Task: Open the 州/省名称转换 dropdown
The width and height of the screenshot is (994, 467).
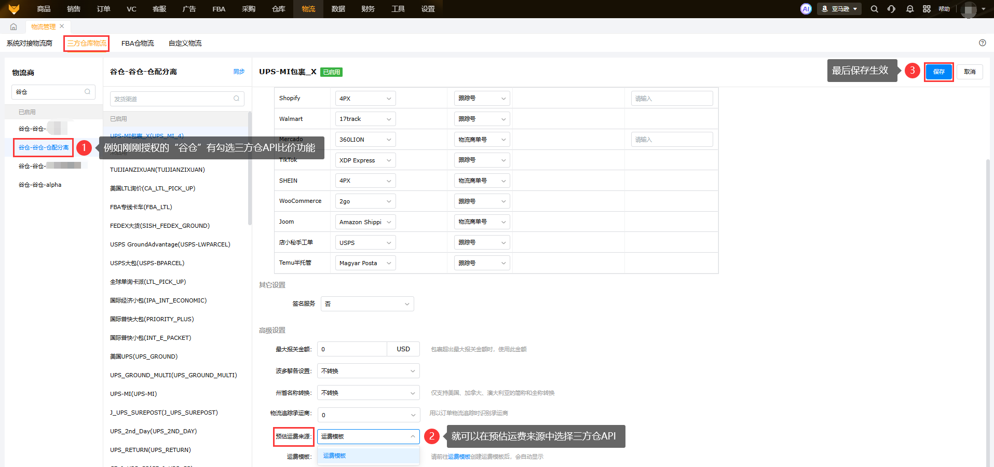Action: click(x=368, y=393)
